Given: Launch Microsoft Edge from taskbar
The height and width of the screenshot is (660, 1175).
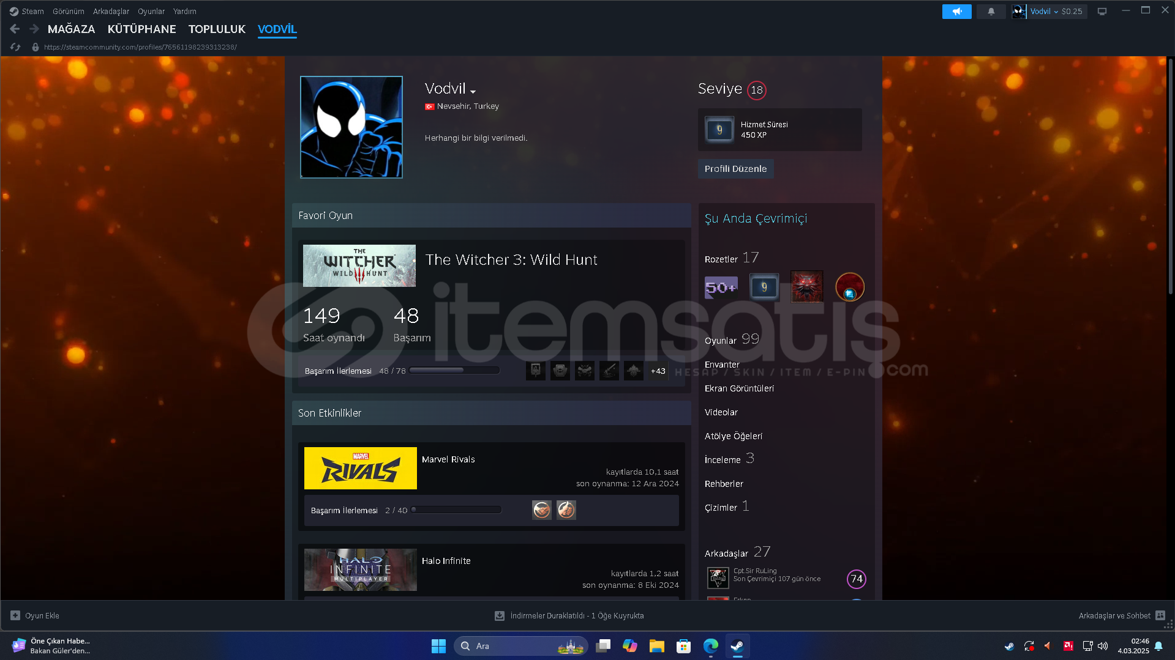Looking at the screenshot, I should 710,646.
